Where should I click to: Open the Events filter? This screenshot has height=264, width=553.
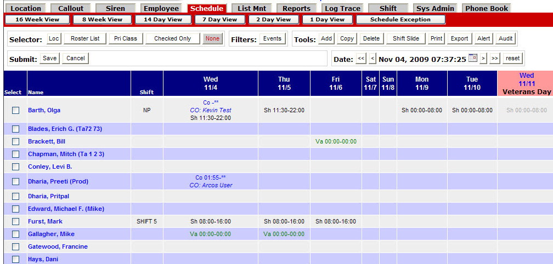point(272,39)
